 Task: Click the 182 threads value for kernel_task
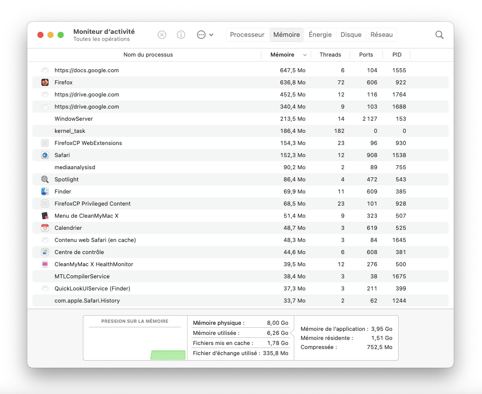point(340,131)
